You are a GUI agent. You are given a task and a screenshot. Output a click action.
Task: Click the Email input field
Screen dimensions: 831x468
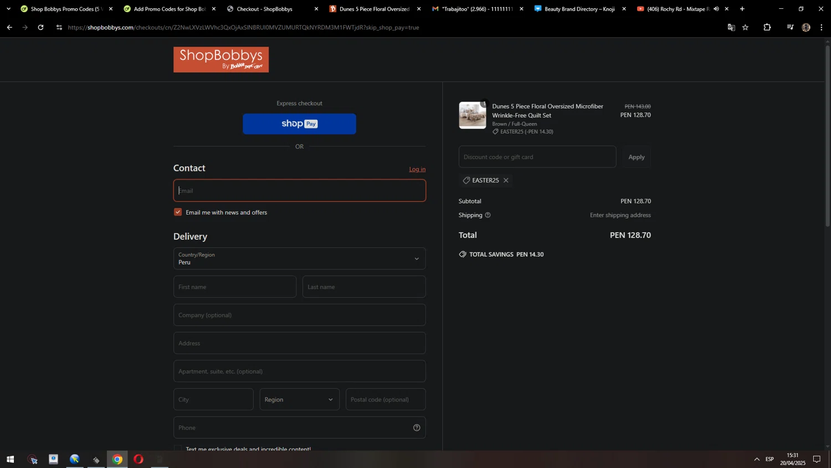(300, 190)
